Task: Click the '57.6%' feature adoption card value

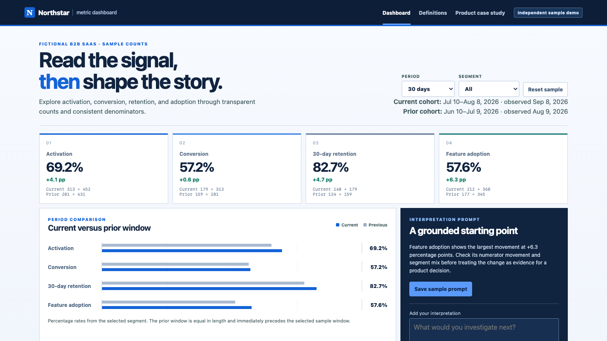Action: tap(464, 167)
